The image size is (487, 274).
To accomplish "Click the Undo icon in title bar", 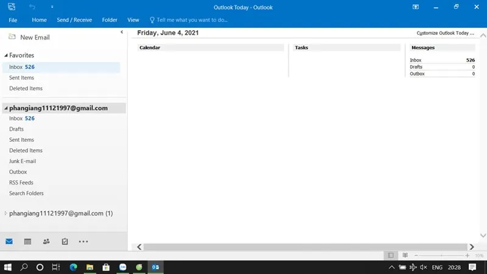I will point(32,7).
